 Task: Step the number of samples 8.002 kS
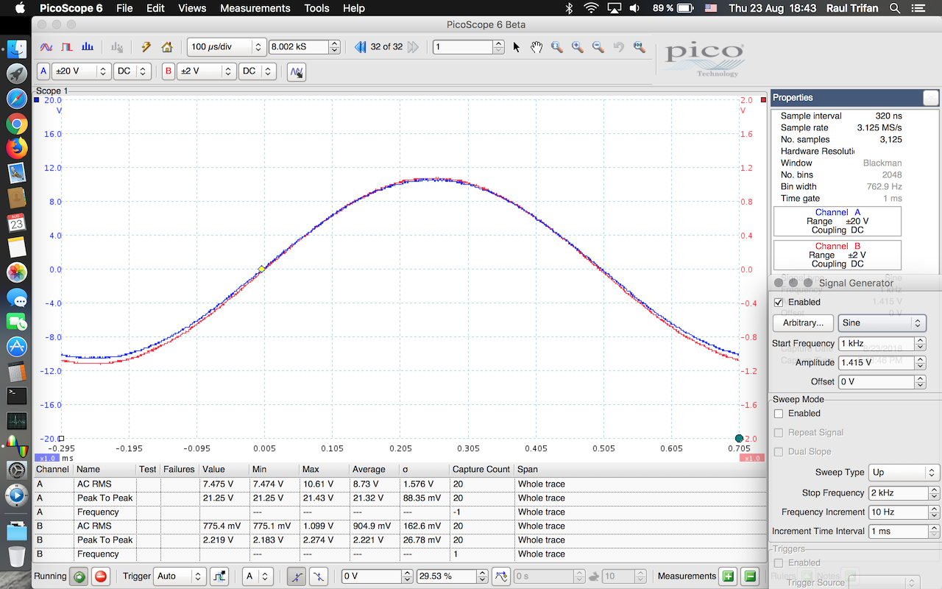pyautogui.click(x=335, y=47)
